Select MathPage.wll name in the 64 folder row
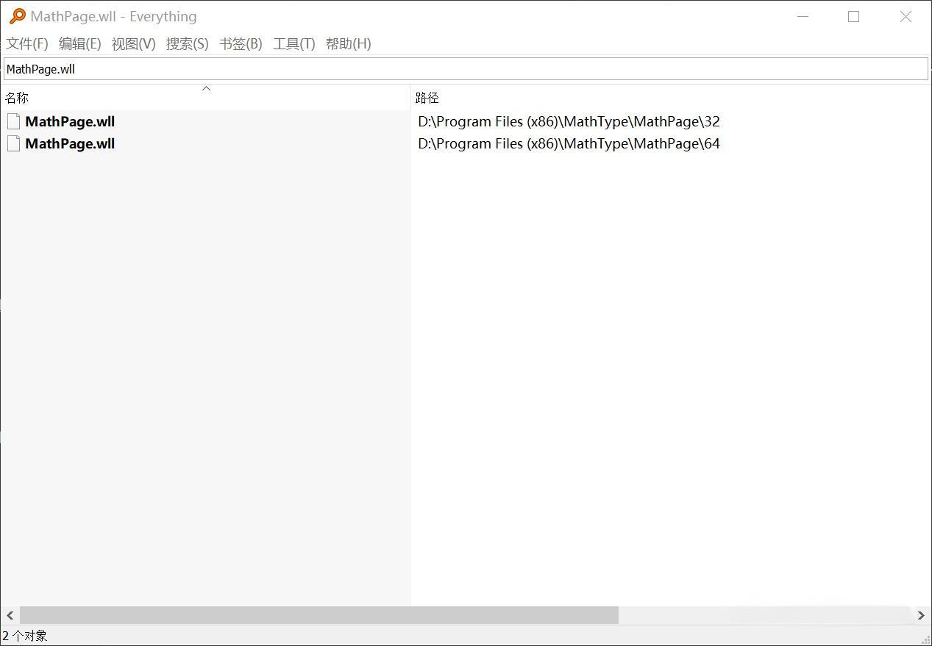 [70, 143]
